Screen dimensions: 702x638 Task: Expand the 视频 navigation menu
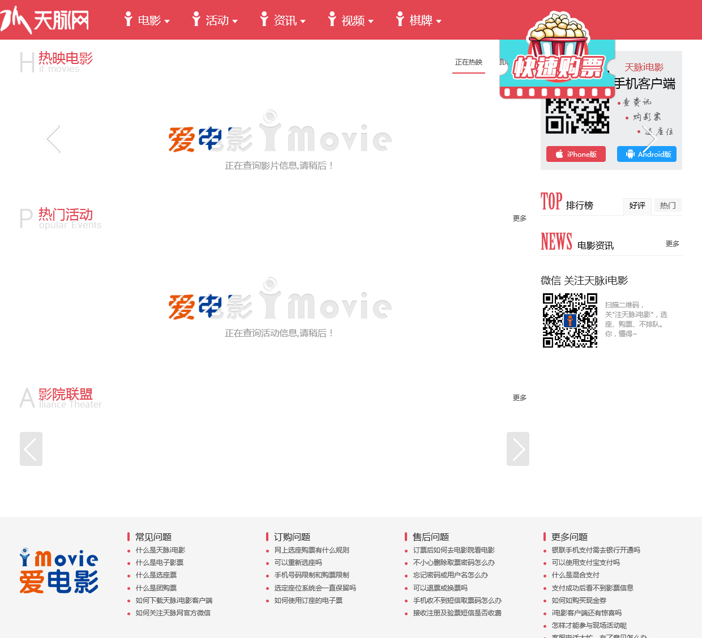click(351, 20)
